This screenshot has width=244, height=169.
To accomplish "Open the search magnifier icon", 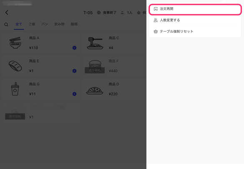I will 6,25.
